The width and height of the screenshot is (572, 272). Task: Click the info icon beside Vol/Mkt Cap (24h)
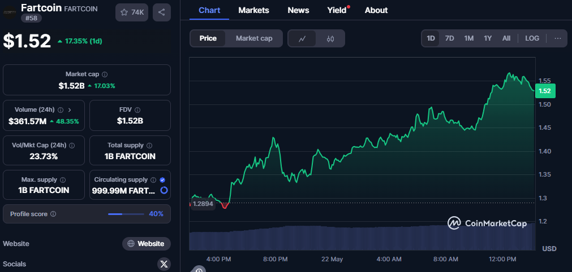72,146
